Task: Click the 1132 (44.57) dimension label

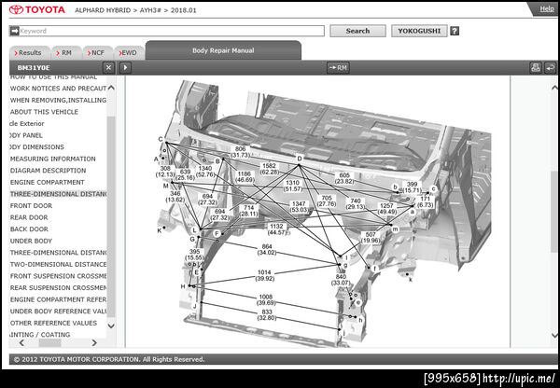Action: [x=276, y=229]
